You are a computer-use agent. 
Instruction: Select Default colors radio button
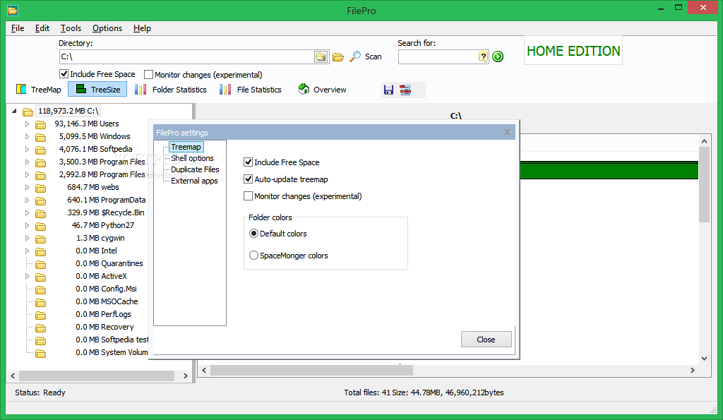pyautogui.click(x=253, y=233)
